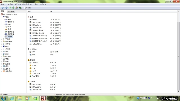Select the GPU fan 44% row
This screenshot has height=101, width=180.
(x=42, y=55)
